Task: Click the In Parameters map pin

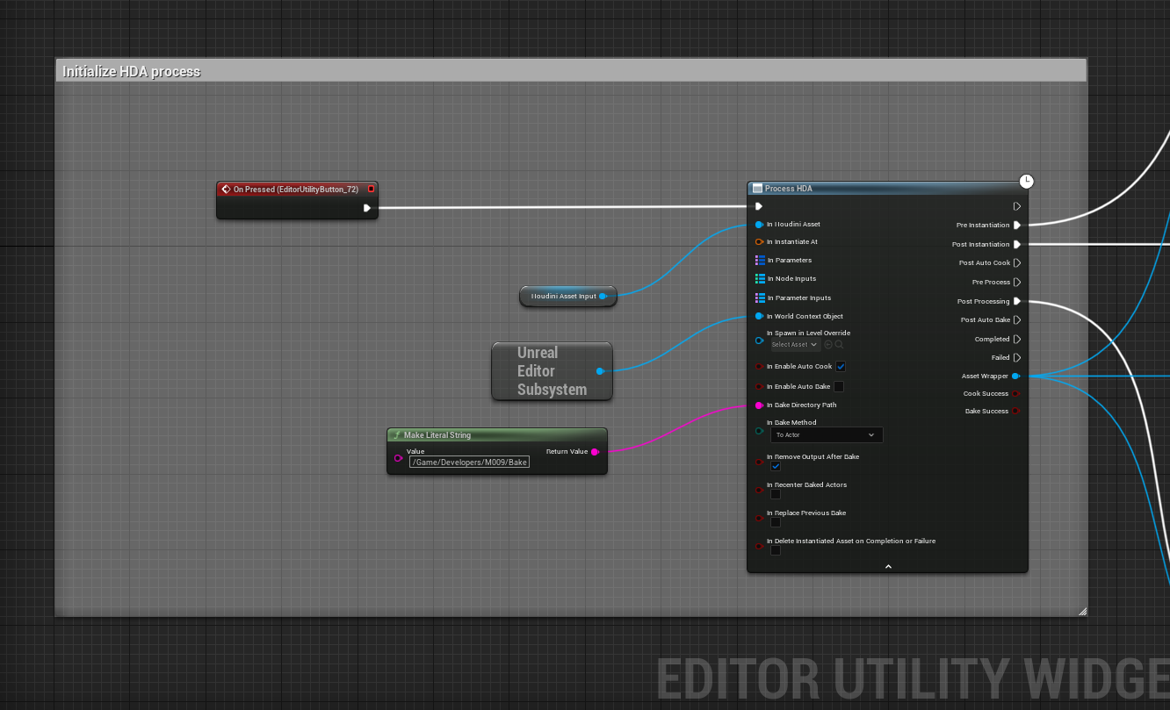Action: 760,261
